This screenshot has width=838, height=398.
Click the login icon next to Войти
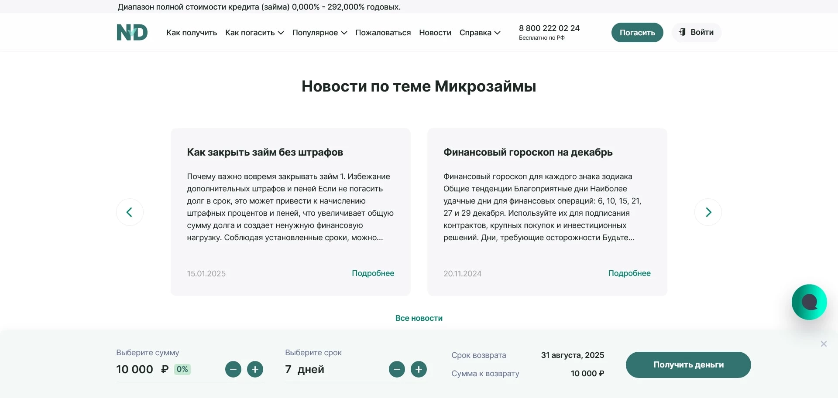pos(683,32)
